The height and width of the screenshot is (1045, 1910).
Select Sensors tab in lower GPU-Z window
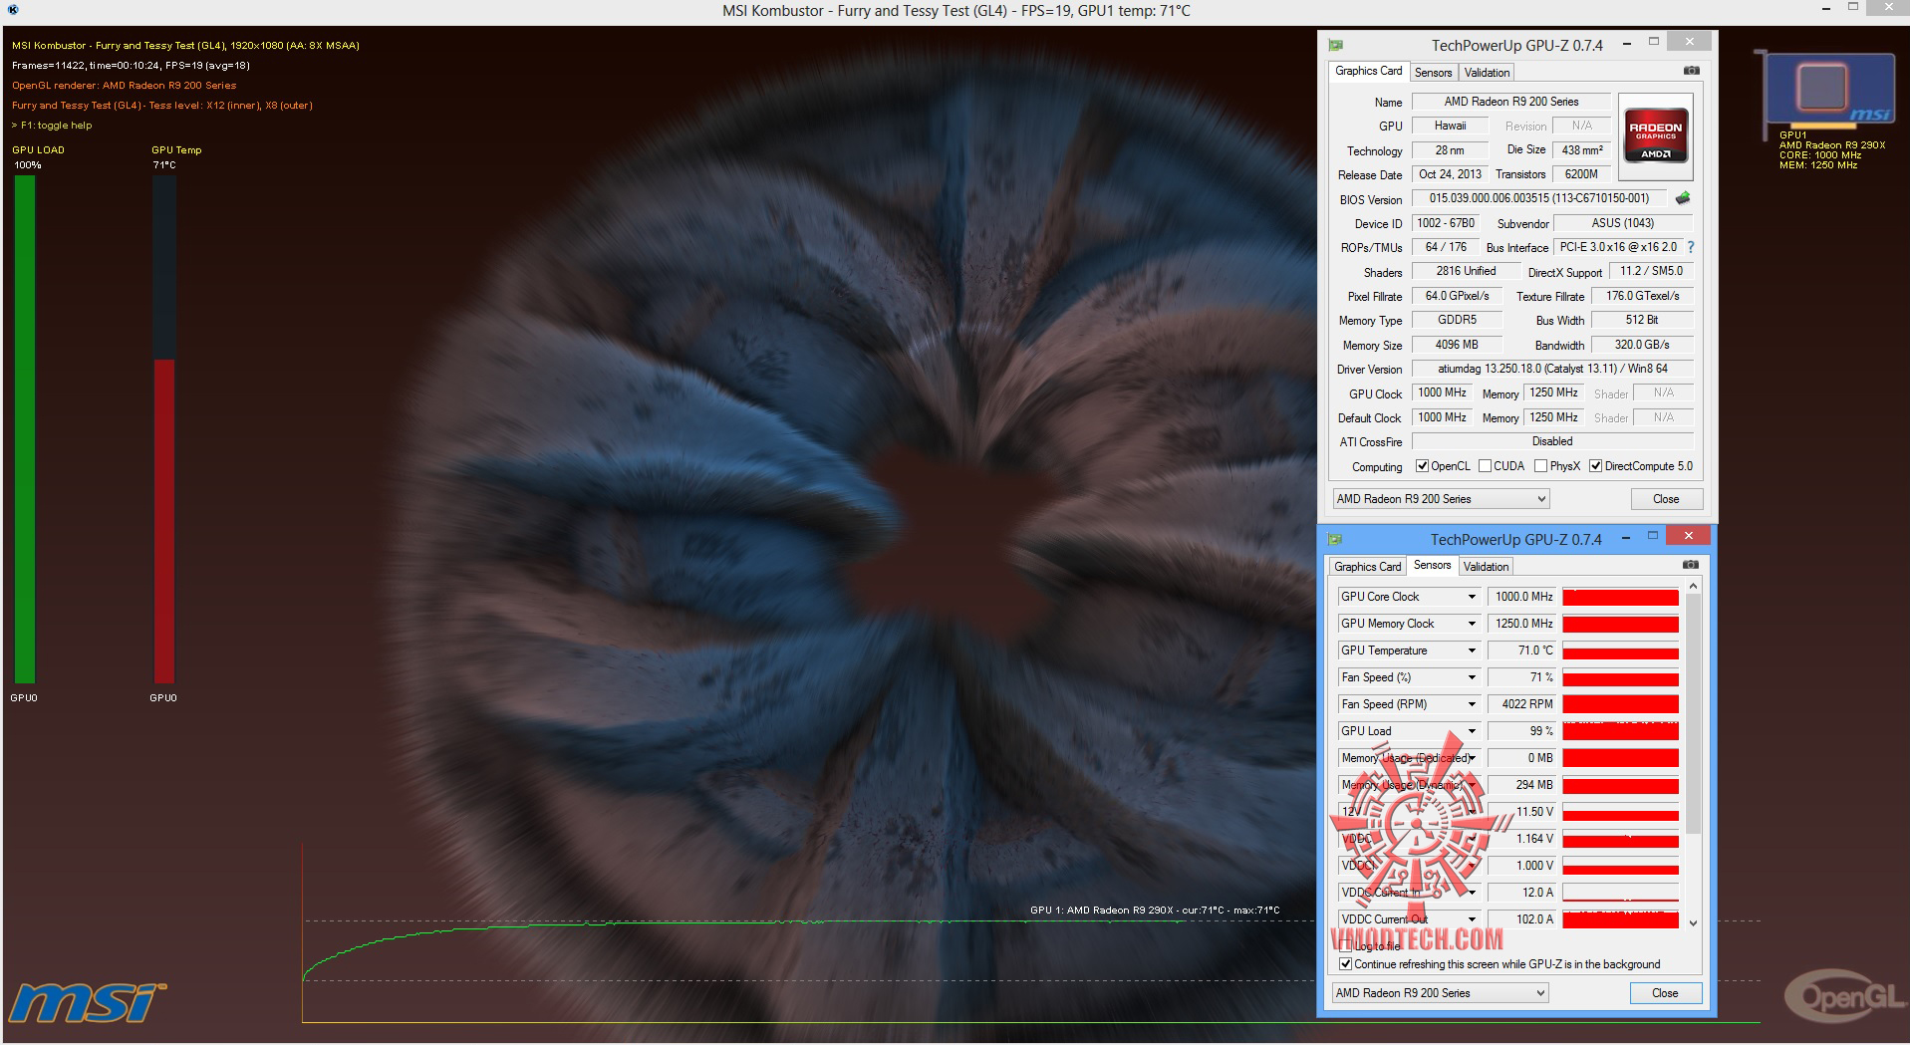pyautogui.click(x=1432, y=565)
